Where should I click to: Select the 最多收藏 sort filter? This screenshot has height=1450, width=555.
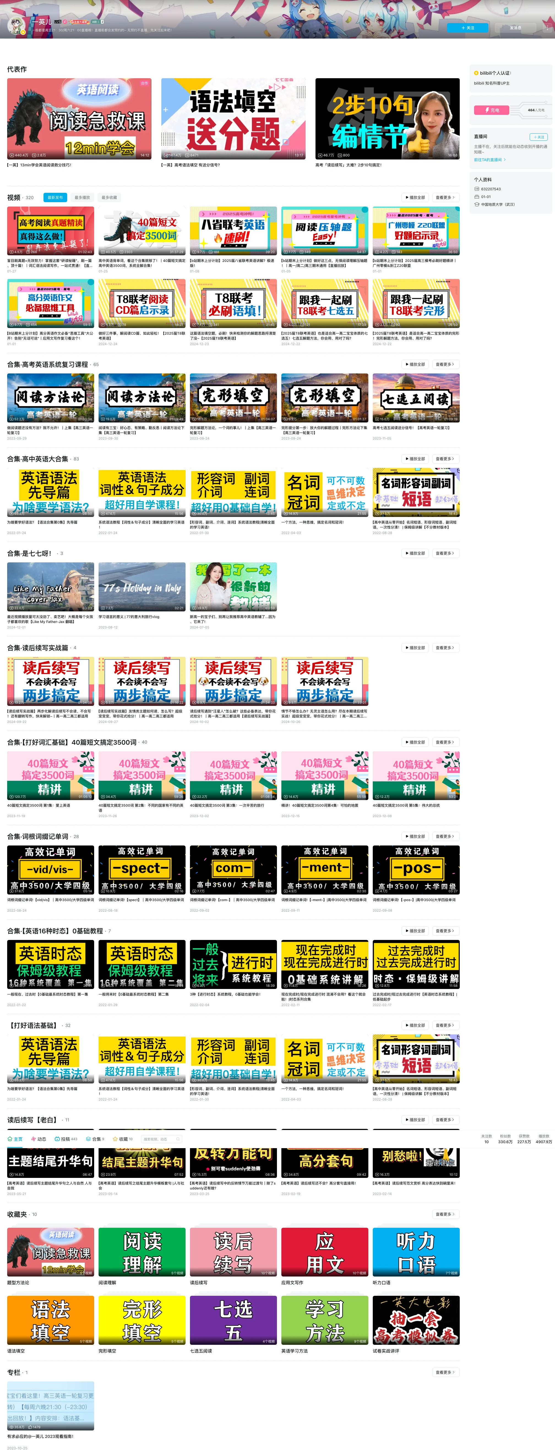coord(110,197)
